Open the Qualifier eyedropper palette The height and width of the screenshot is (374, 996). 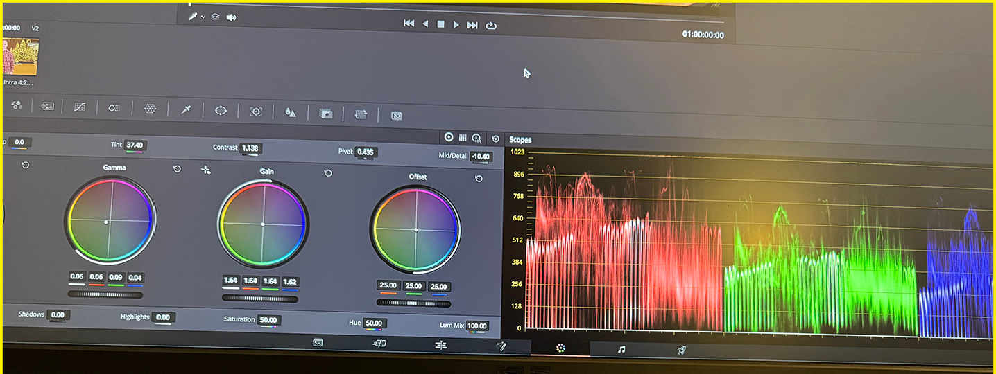point(186,109)
